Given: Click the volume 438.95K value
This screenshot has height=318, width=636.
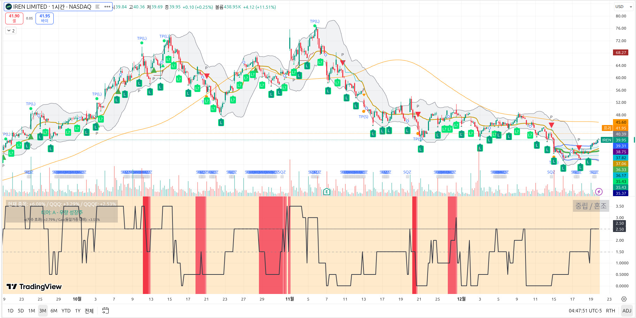Looking at the screenshot, I should click(x=232, y=7).
